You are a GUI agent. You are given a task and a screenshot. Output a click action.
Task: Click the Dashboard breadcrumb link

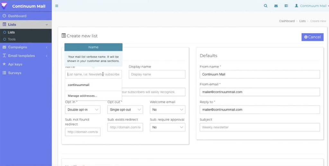tap(287, 21)
